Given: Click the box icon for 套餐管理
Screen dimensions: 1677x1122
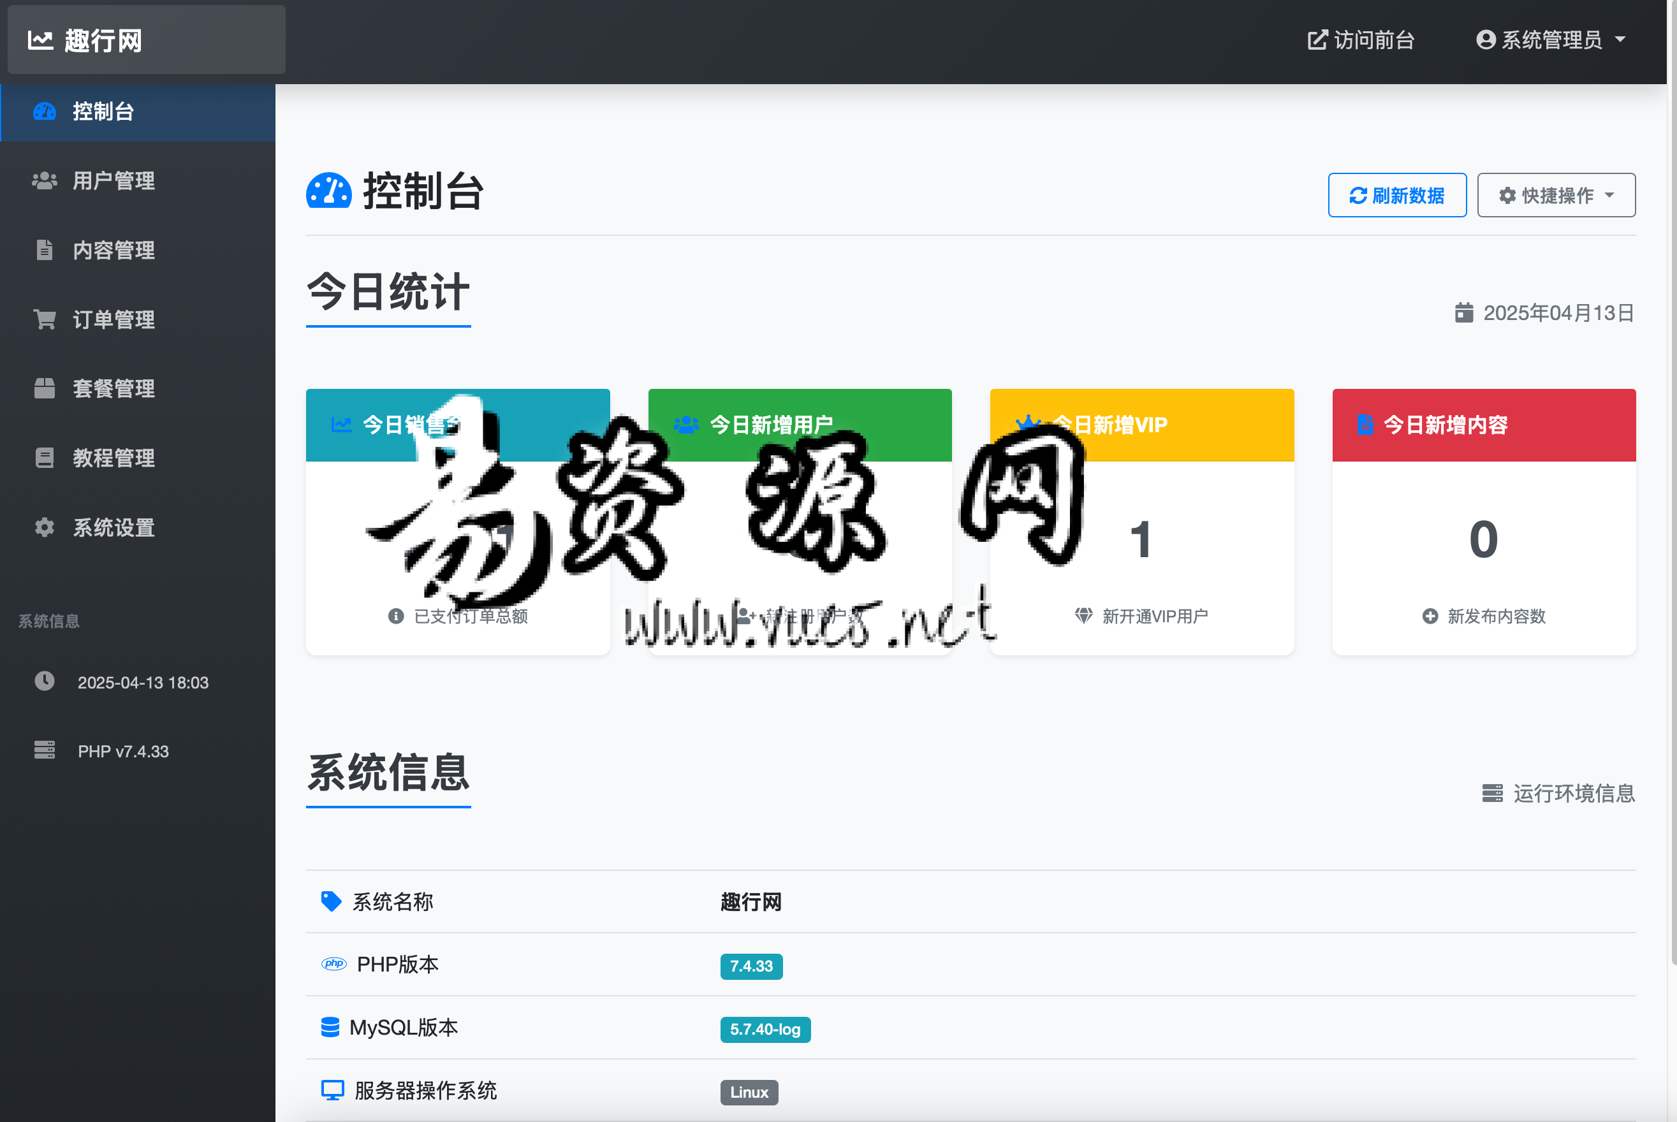Looking at the screenshot, I should 45,388.
